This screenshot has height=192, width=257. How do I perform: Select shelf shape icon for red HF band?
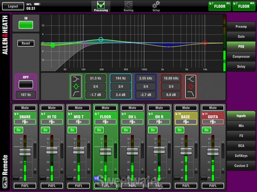pyautogui.click(x=191, y=79)
